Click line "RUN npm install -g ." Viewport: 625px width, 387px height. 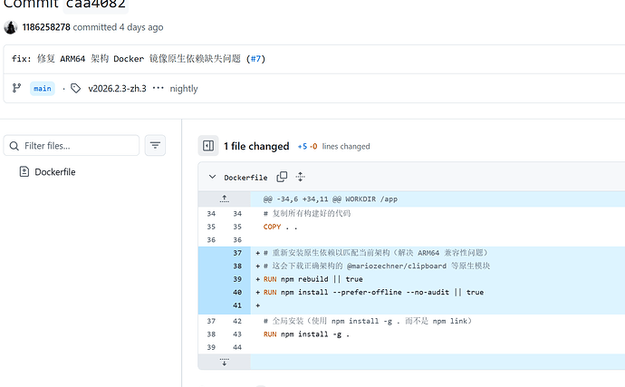click(306, 334)
